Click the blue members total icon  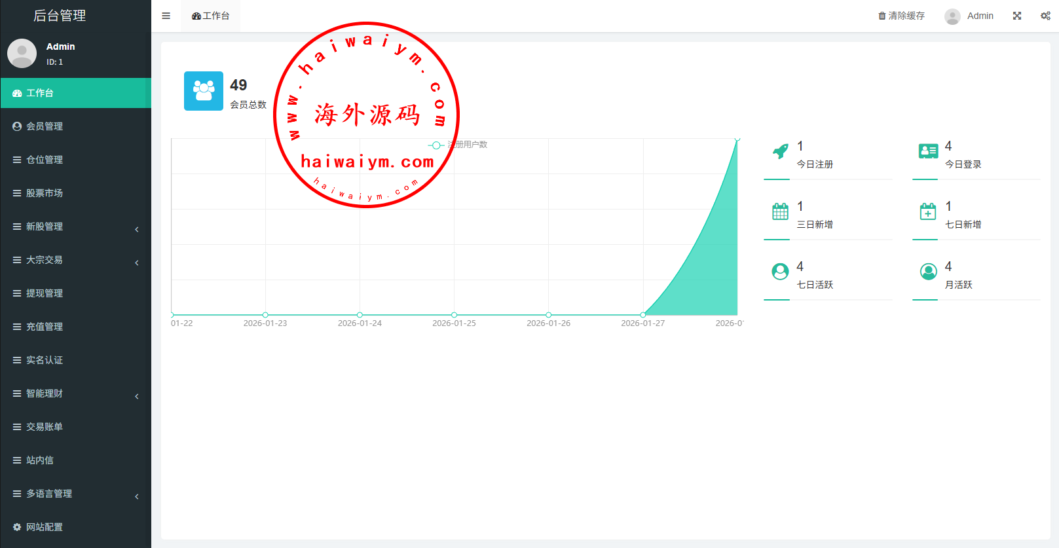(x=204, y=91)
